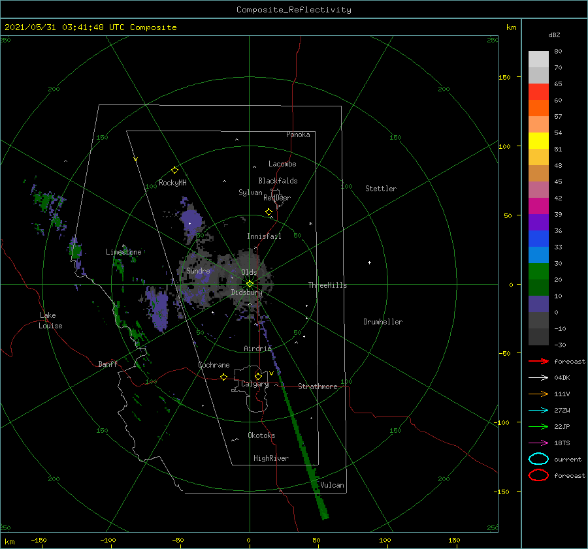Select the Sylvan label on map
Viewport: 588px width, 549px height.
(x=250, y=193)
